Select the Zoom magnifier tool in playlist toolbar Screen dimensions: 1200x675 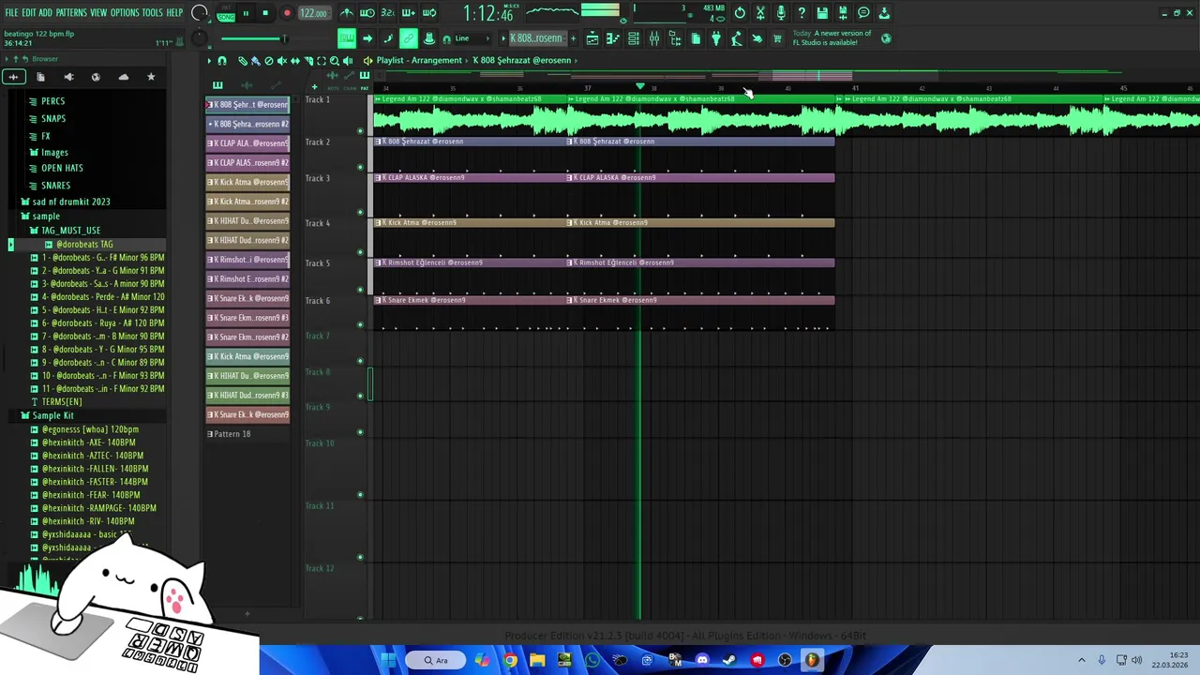(335, 60)
